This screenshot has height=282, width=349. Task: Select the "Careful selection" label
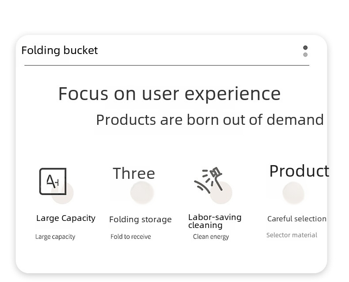click(297, 219)
